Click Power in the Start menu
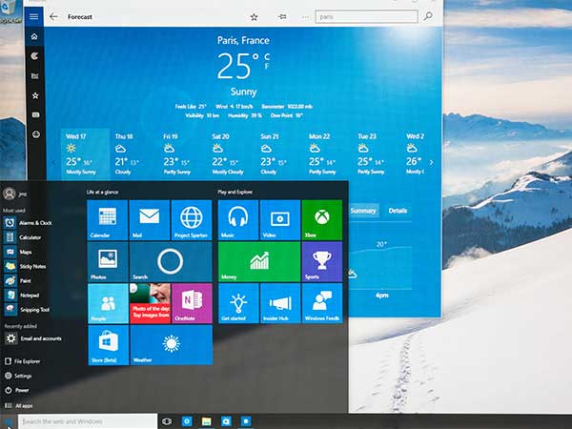Image resolution: width=572 pixels, height=429 pixels. tap(21, 390)
